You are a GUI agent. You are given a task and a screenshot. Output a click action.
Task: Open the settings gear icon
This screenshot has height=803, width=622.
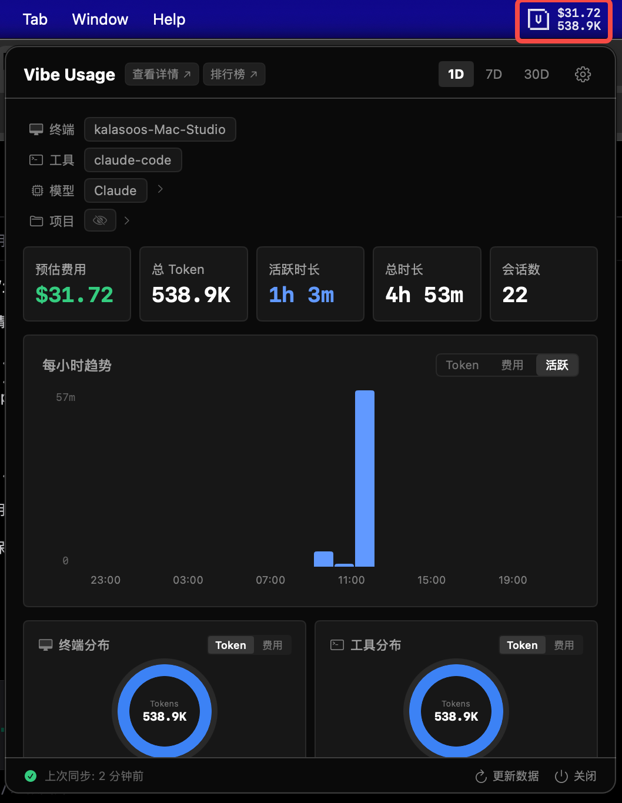[583, 74]
